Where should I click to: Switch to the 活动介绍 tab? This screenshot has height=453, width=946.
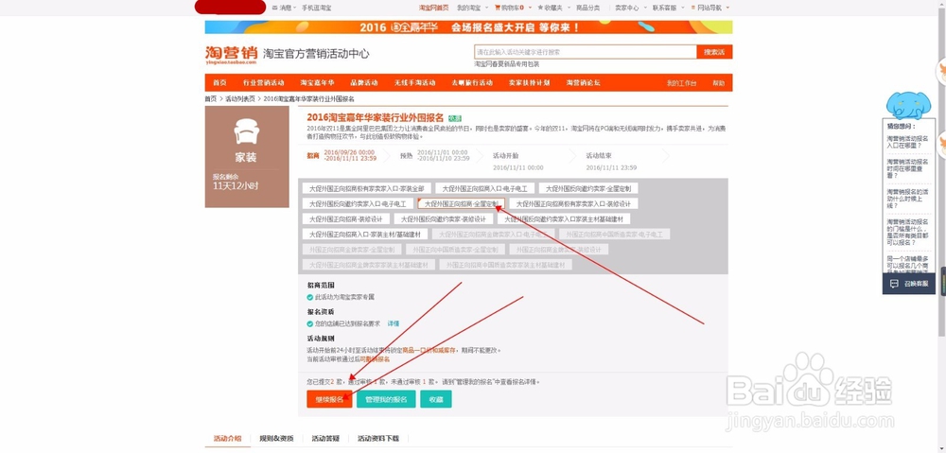click(x=227, y=439)
